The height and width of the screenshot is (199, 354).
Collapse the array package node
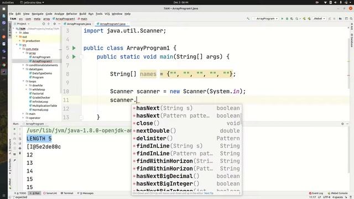click(23, 53)
